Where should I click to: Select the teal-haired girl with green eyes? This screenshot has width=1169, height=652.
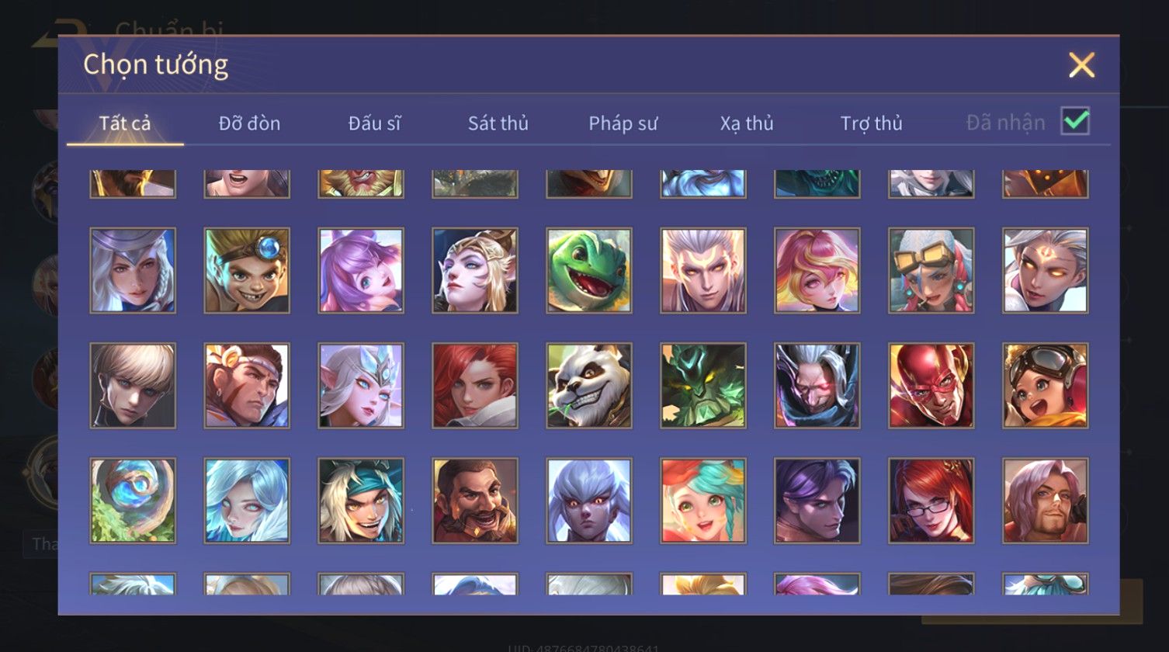(703, 501)
